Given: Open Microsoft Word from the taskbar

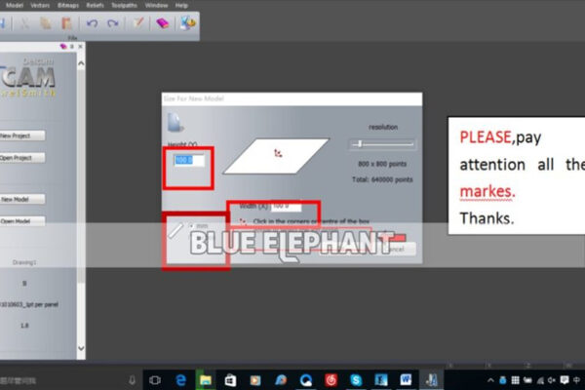Looking at the screenshot, I should [x=406, y=380].
